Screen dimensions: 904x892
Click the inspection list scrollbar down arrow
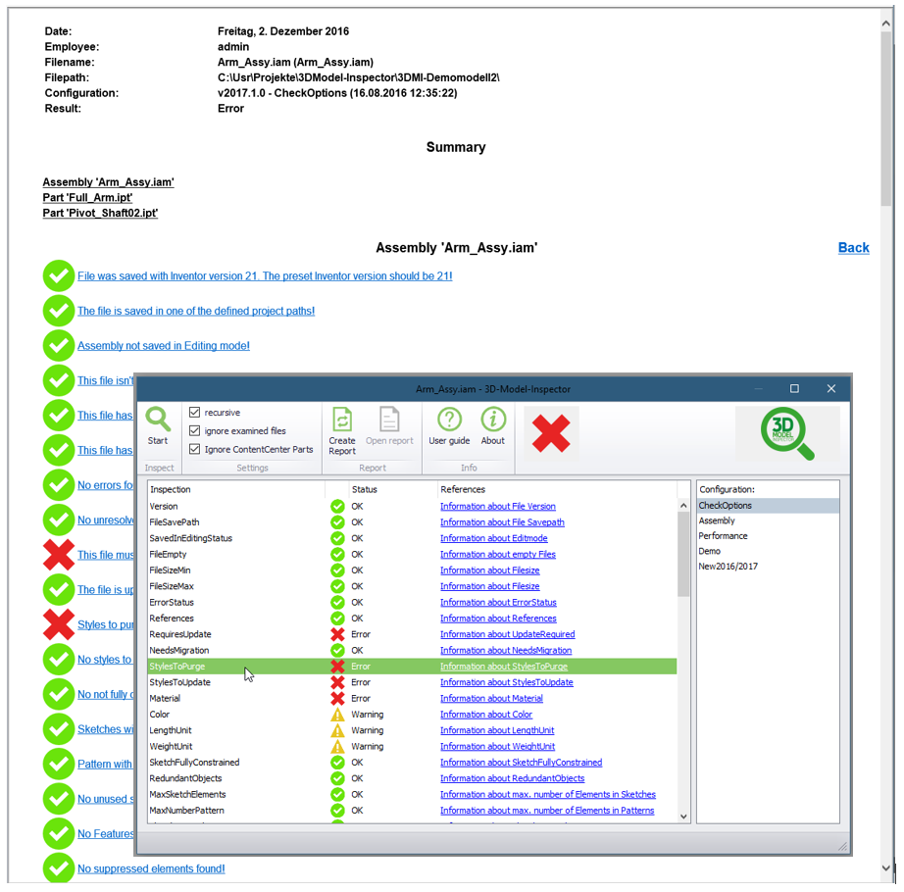(683, 817)
